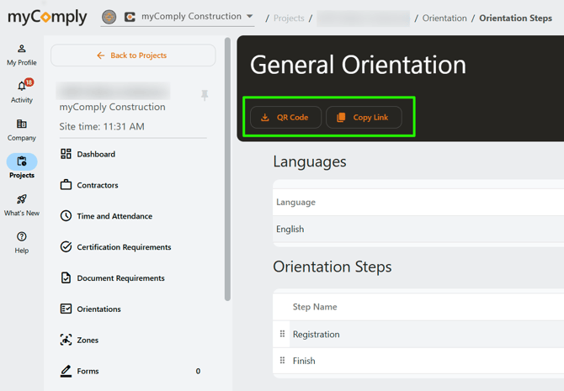This screenshot has width=564, height=391.
Task: Click the pin icon beside project name
Action: (205, 95)
